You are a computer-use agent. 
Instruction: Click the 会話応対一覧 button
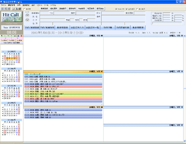coord(93,28)
